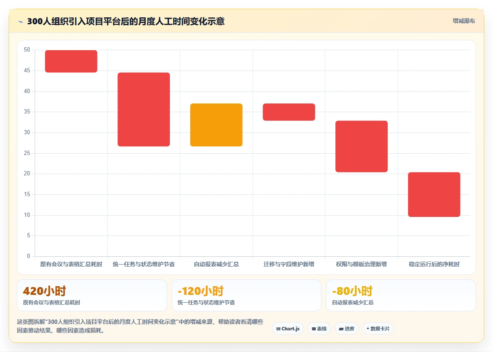Click the lightning icon beside the chart title
Viewport: 493px width, 352px height.
pos(21,22)
